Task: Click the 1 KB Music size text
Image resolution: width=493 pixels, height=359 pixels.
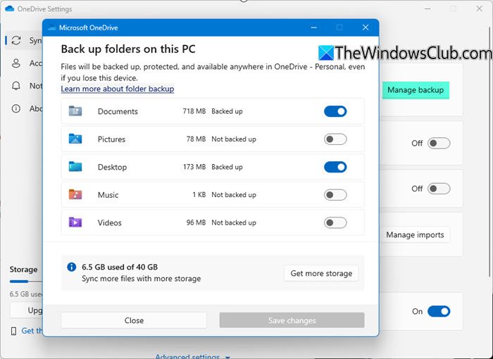Action: pyautogui.click(x=199, y=195)
